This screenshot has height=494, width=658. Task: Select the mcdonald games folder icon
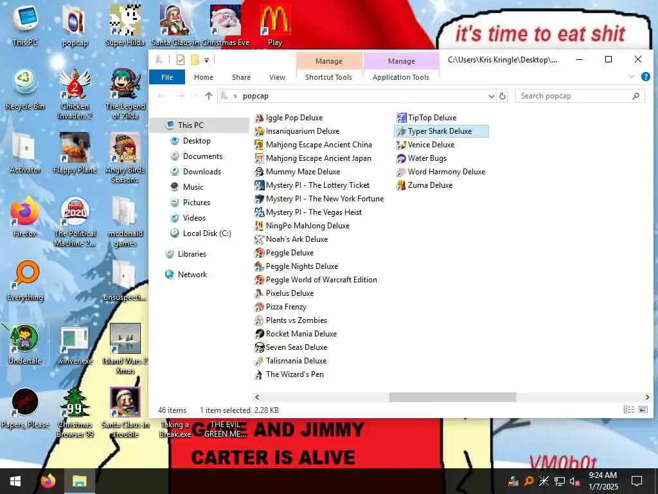(x=125, y=221)
